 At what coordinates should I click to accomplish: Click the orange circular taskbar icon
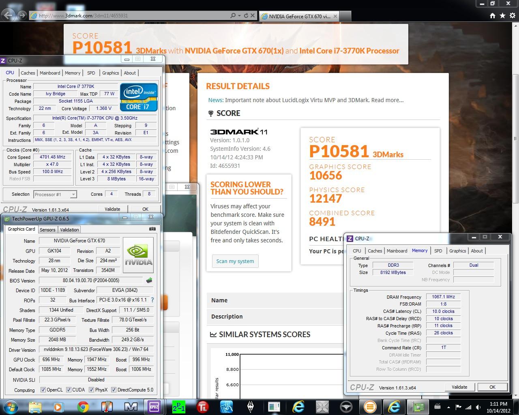pyautogui.click(x=370, y=406)
